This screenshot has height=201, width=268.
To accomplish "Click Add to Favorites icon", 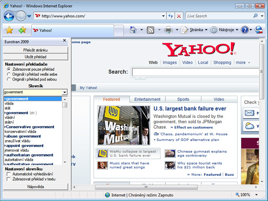I will pyautogui.click(x=22, y=30).
